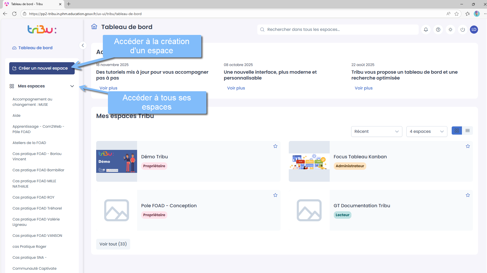The width and height of the screenshot is (487, 273).
Task: Open the browser favorites list icon
Action: (468, 14)
